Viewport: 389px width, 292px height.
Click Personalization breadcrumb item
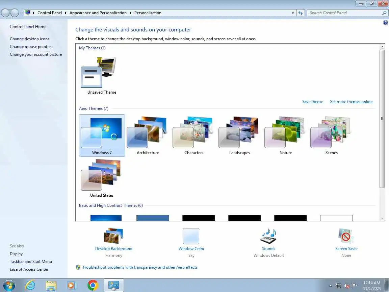coord(148,13)
